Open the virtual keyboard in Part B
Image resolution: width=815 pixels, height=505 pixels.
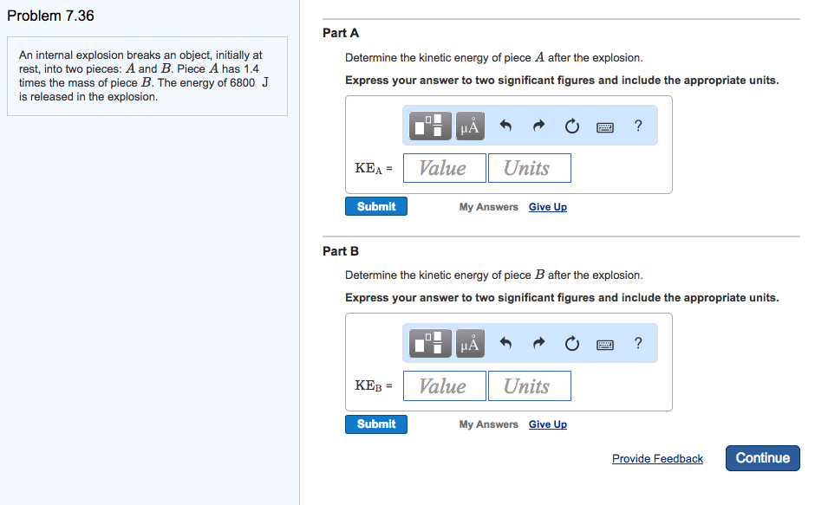click(605, 343)
